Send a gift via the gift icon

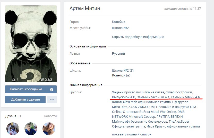click(x=52, y=89)
